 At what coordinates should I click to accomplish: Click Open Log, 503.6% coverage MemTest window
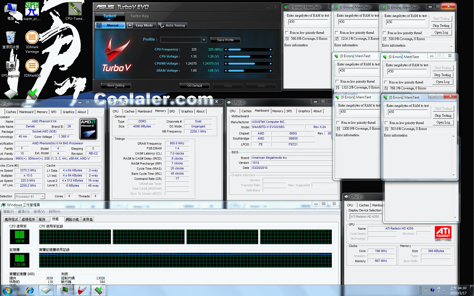click(443, 122)
